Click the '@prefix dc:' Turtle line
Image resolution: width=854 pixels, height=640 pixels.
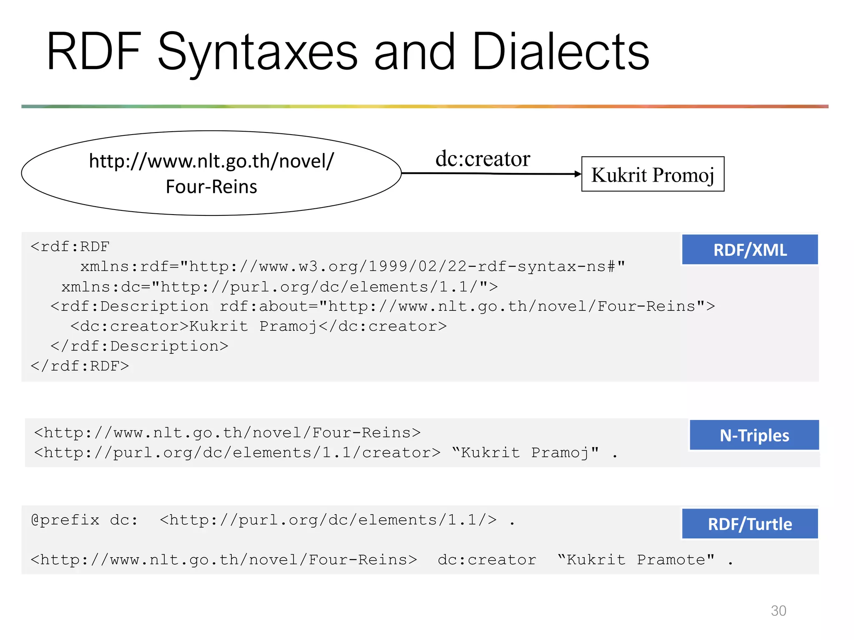[273, 520]
